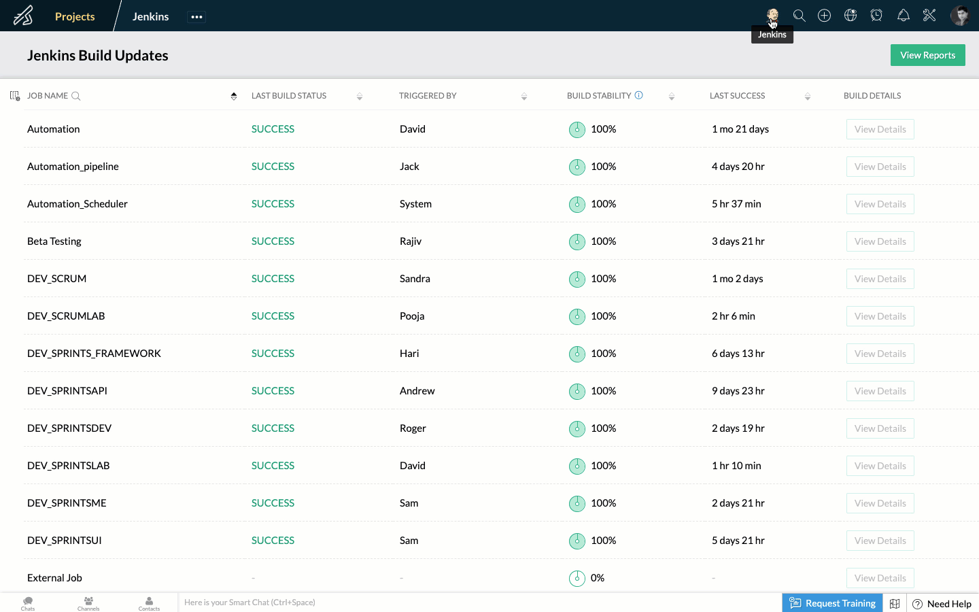The image size is (979, 612).
Task: Go to the Projects menu item
Action: click(75, 16)
